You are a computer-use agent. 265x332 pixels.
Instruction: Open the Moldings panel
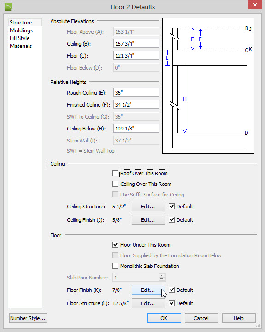click(21, 30)
